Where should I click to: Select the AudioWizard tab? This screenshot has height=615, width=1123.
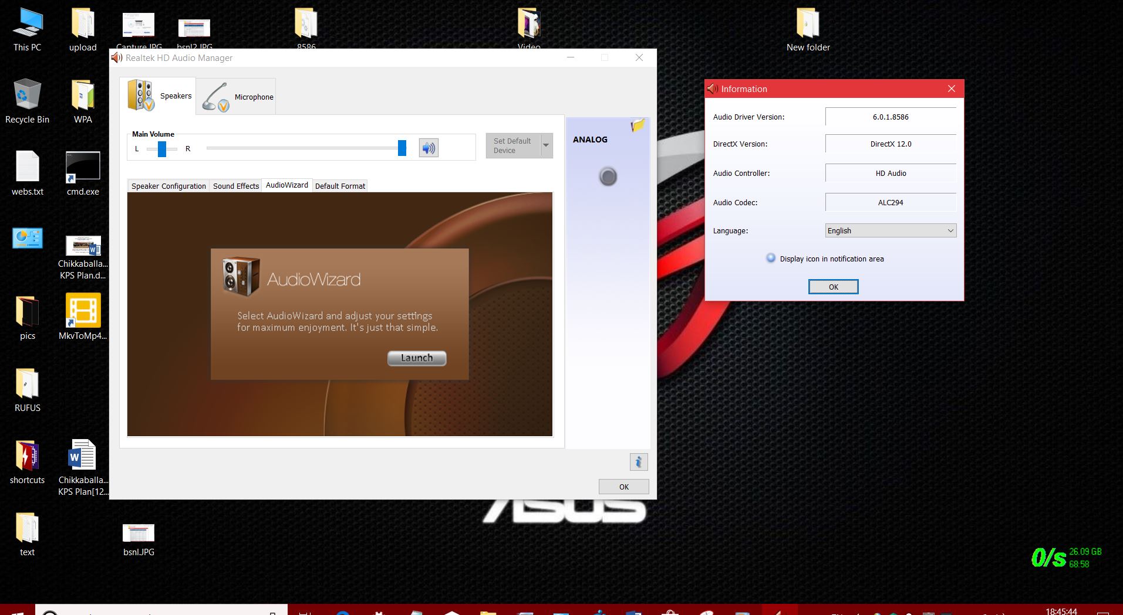coord(287,185)
